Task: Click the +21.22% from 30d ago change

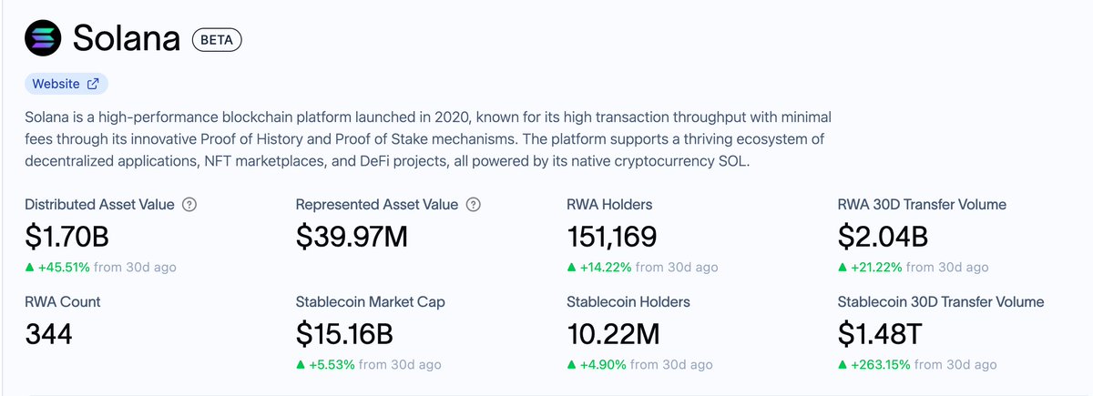Action: 913,267
